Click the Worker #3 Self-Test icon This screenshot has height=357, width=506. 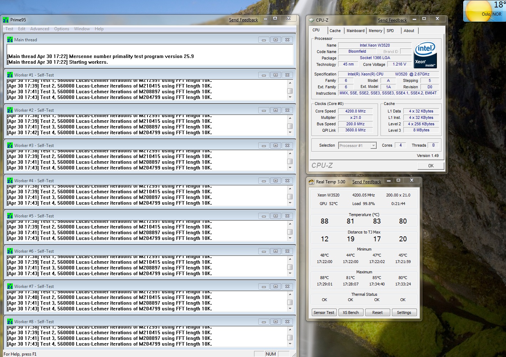10,146
